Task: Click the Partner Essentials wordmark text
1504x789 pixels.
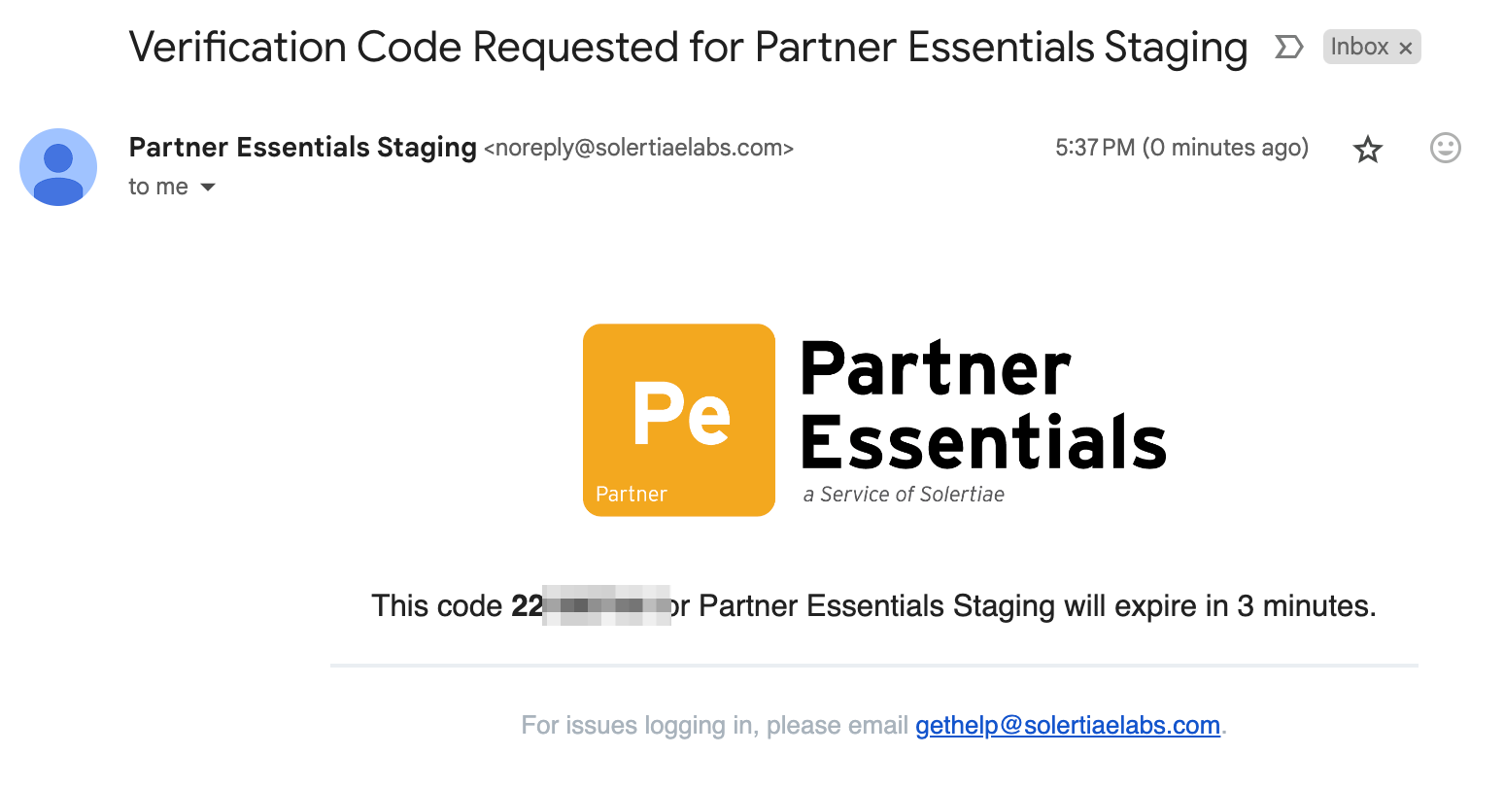Action: point(983,405)
